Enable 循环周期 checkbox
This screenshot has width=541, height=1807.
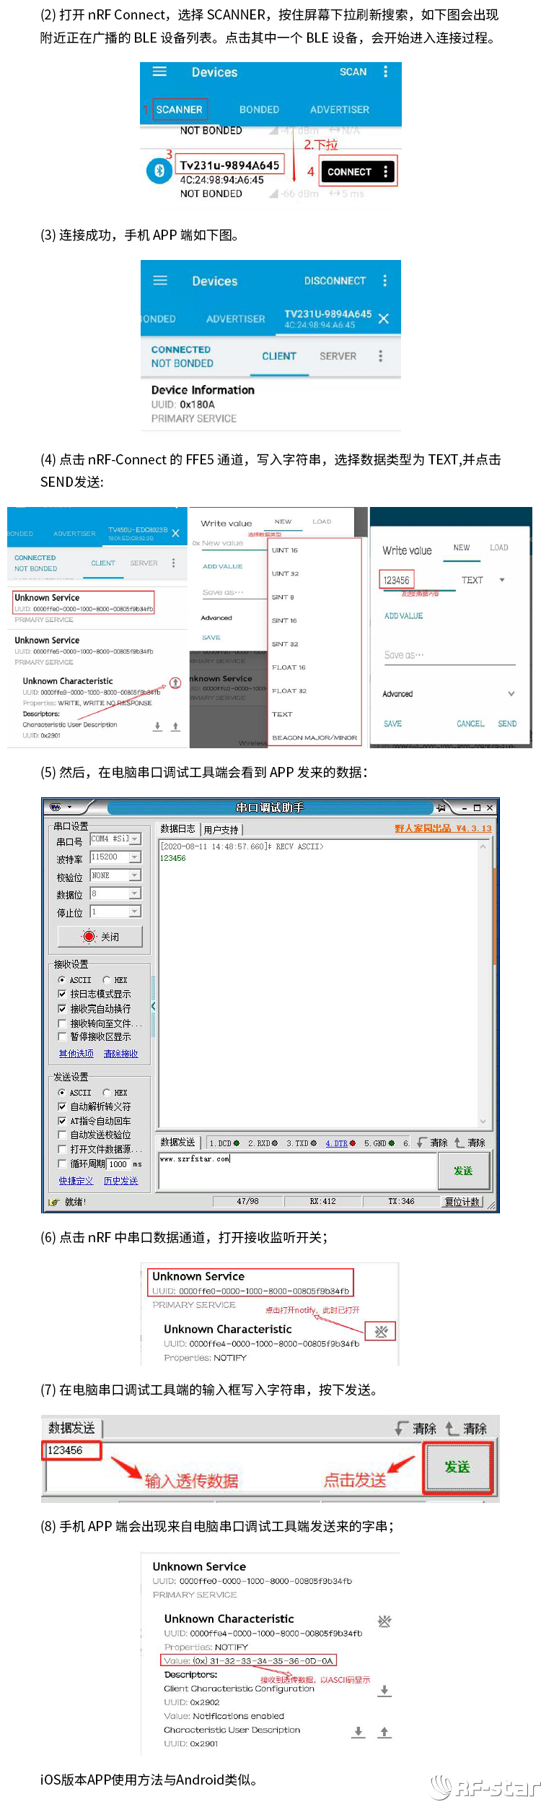[62, 1163]
